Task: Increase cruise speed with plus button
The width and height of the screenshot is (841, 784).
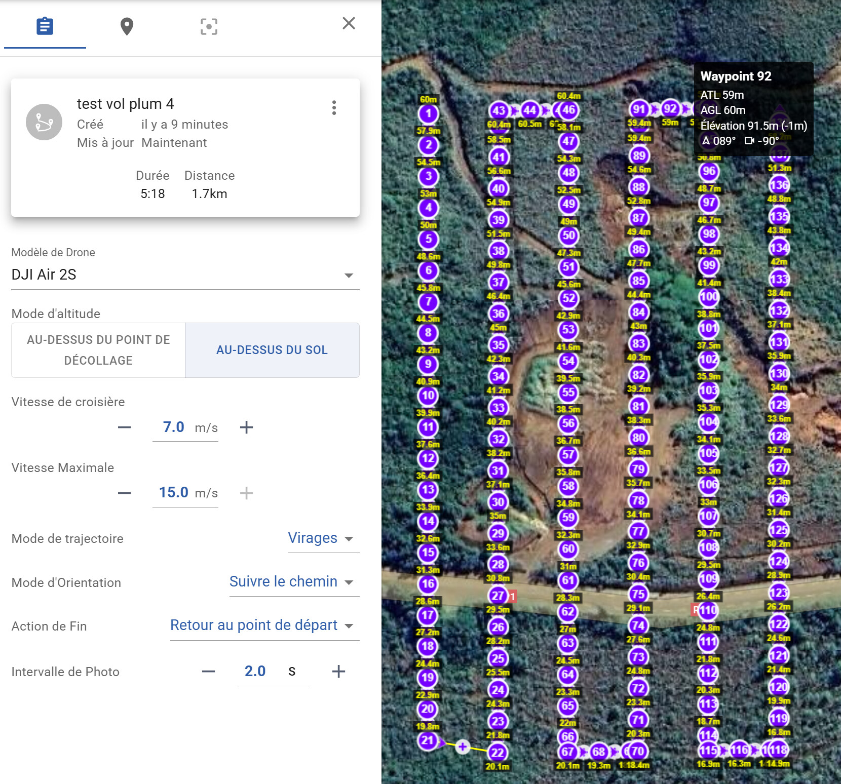Action: 246,427
